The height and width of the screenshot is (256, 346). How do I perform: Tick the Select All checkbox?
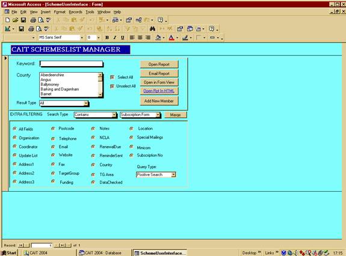pyautogui.click(x=113, y=77)
